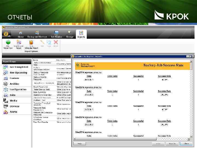Select Backup Size By Resource row
Screen dimensions: 197x148
(x=52, y=78)
